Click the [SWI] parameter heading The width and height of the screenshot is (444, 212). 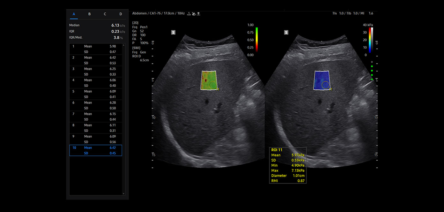137,48
